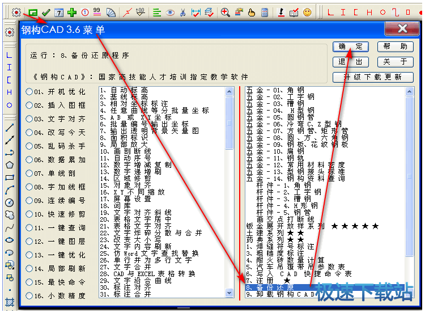Click the calculator icon
The image size is (425, 313).
(265, 12)
